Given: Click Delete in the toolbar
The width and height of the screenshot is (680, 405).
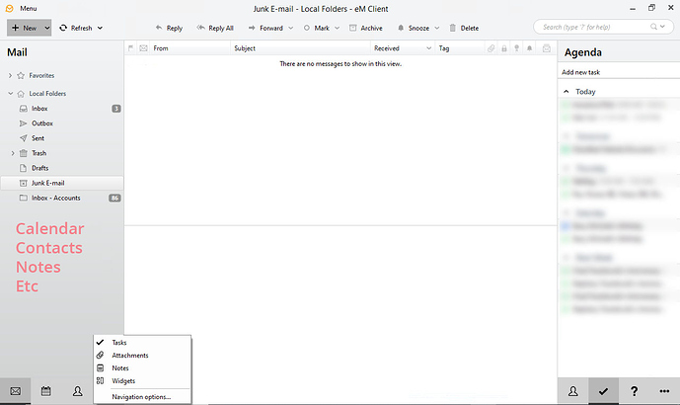Looking at the screenshot, I should pos(464,28).
